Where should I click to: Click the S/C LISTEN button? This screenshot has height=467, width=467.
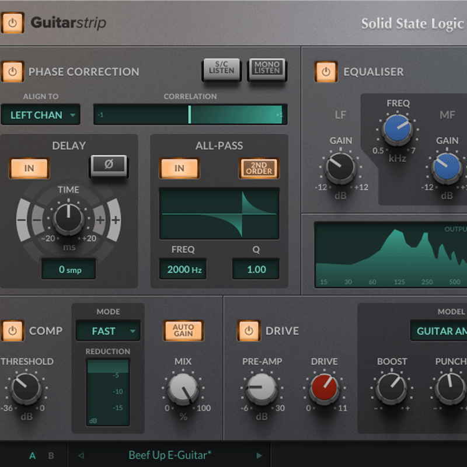click(221, 68)
